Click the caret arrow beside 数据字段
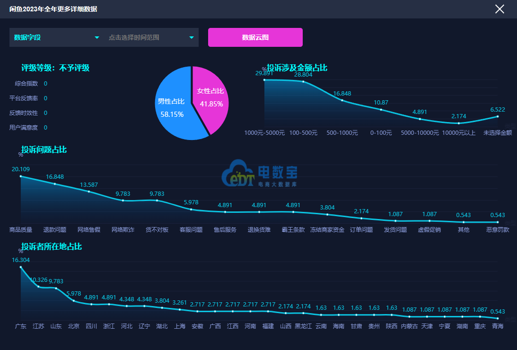The height and width of the screenshot is (350, 517). [97, 37]
